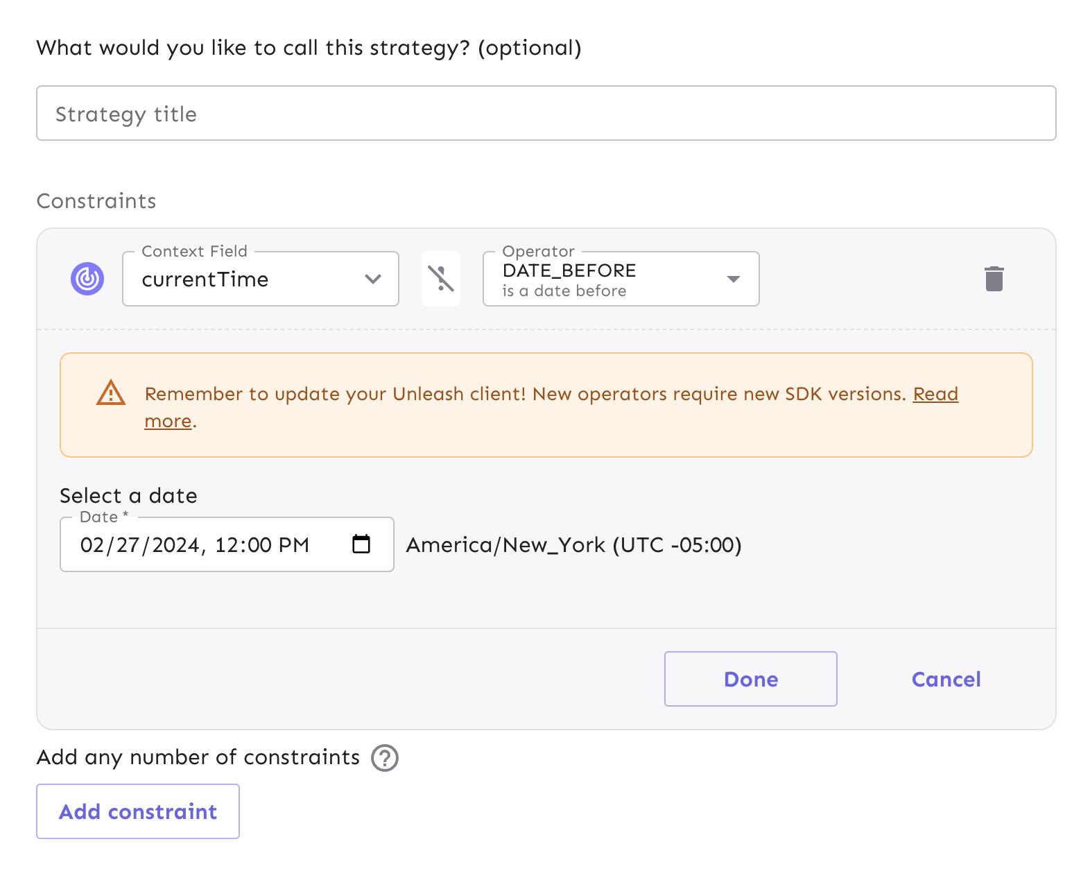Toggle the negate constraint operator button
The width and height of the screenshot is (1090, 871).
tap(441, 279)
